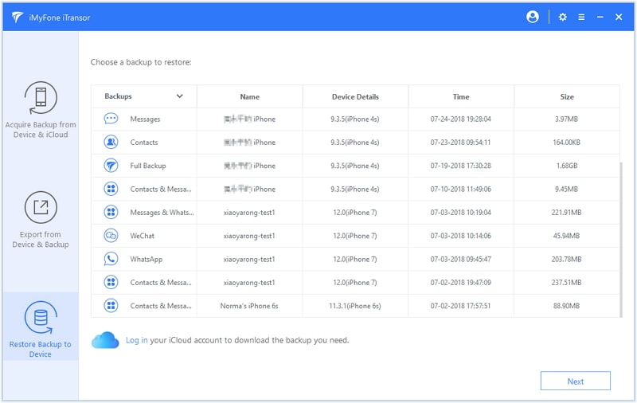
Task: Open the hamburger menu icon
Action: [581, 17]
